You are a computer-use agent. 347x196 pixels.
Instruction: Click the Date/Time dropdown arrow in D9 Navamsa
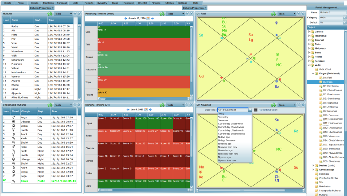click(250, 110)
